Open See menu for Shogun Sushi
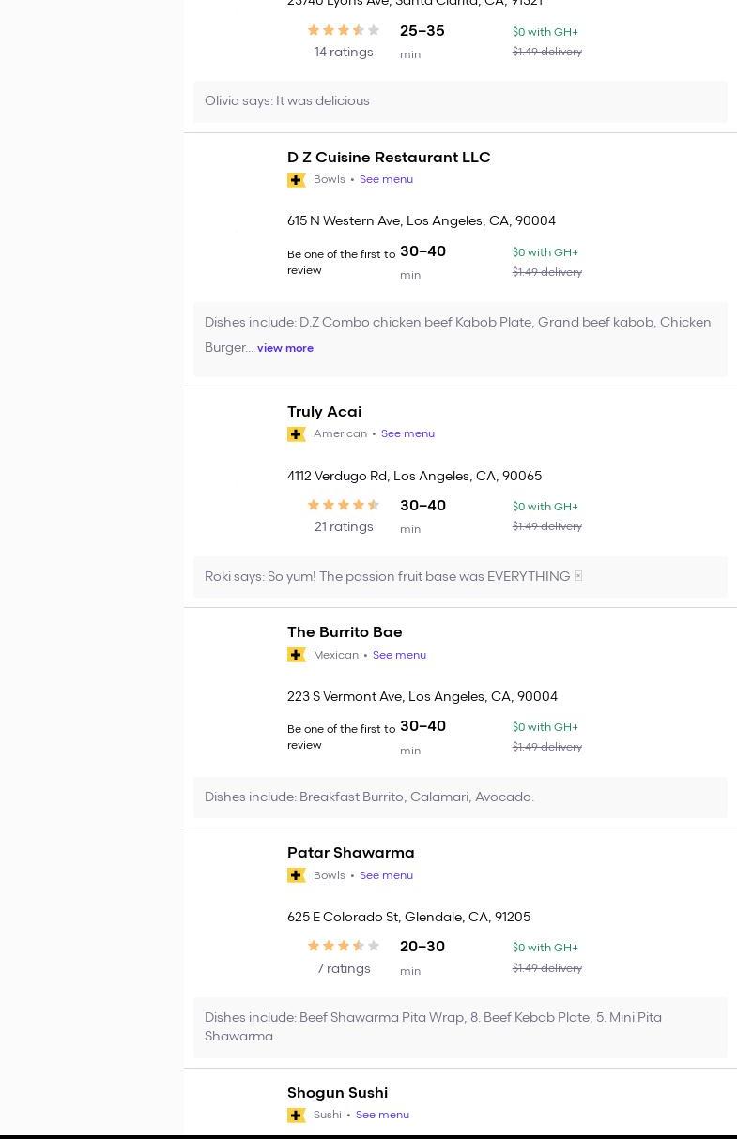This screenshot has height=1139, width=737. [382, 1116]
